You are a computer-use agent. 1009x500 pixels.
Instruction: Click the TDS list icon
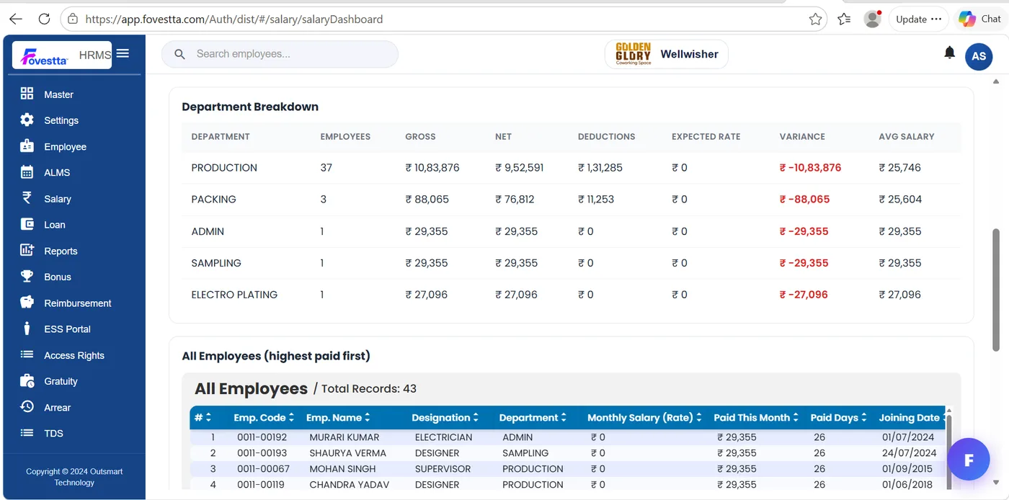27,433
